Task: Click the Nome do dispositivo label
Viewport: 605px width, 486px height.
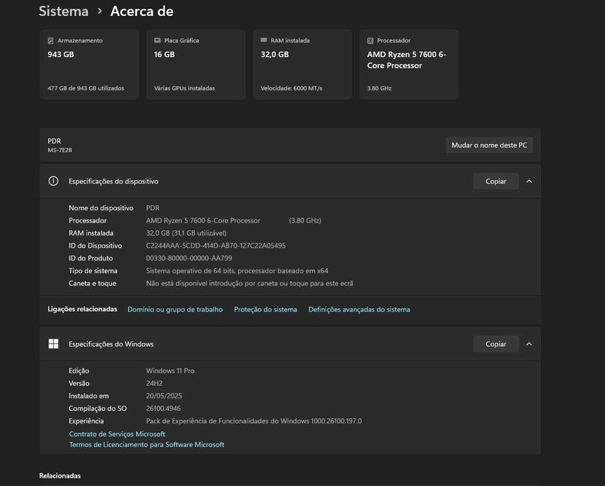Action: [101, 208]
